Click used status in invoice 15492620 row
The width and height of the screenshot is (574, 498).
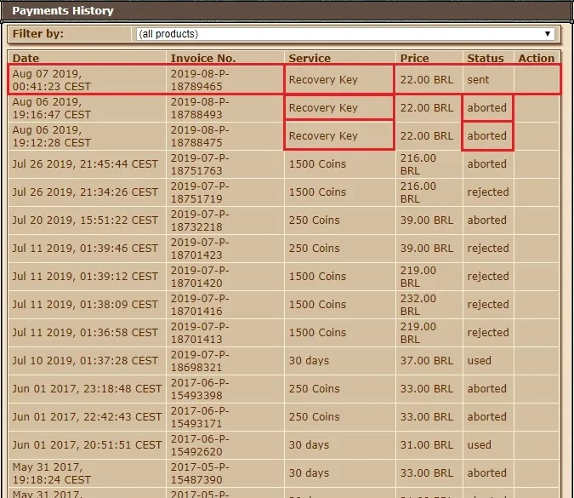click(480, 445)
